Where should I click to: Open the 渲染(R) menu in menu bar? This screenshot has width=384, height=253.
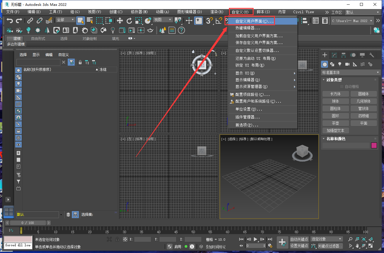click(x=217, y=12)
